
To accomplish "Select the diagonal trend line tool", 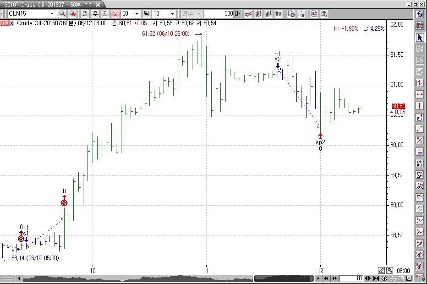I will [420, 129].
